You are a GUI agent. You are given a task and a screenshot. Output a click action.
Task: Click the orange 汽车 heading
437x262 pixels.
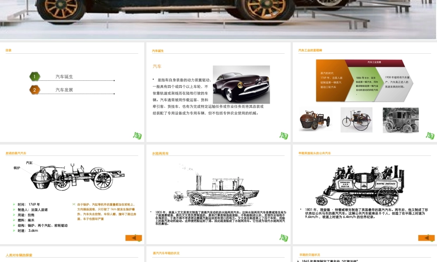pyautogui.click(x=157, y=66)
